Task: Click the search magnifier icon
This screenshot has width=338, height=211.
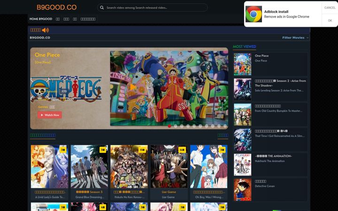Action: pyautogui.click(x=102, y=8)
